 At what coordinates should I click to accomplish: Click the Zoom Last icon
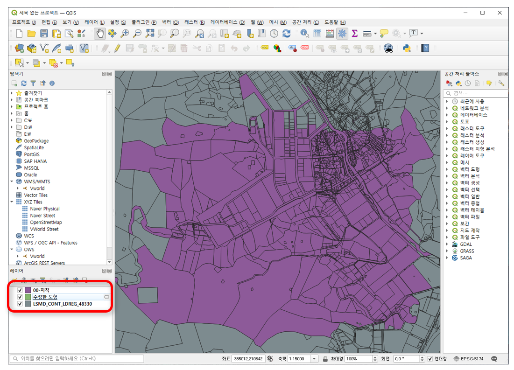(x=200, y=34)
